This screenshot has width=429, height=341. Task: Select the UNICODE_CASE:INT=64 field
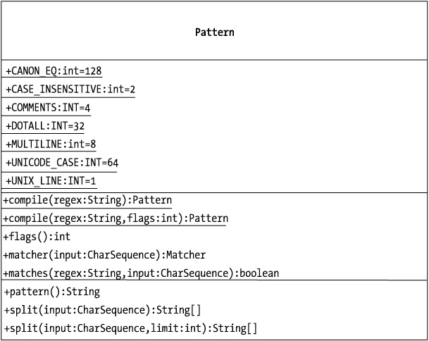point(62,163)
